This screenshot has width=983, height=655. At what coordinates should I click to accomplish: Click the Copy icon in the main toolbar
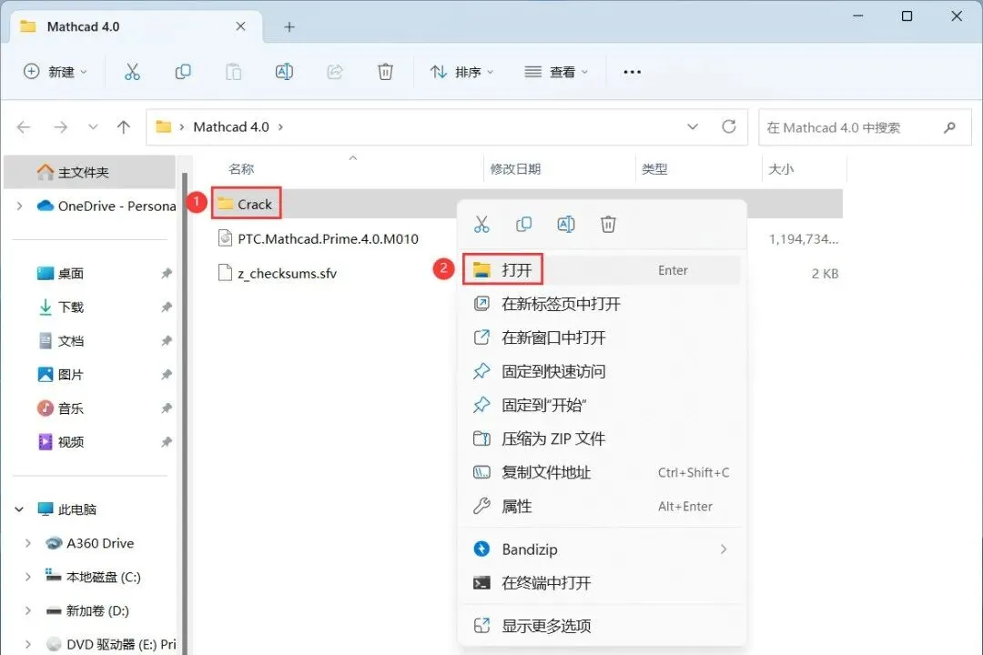pyautogui.click(x=182, y=72)
